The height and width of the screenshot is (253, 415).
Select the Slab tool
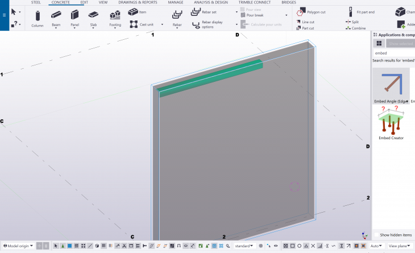coord(93,18)
